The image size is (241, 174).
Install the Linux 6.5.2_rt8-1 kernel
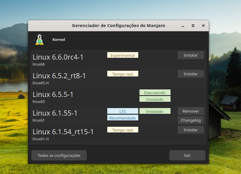coord(190,74)
